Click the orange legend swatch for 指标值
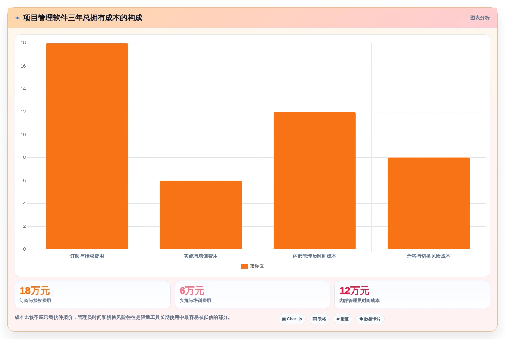Screen dimensions: 505x339 tap(245, 266)
